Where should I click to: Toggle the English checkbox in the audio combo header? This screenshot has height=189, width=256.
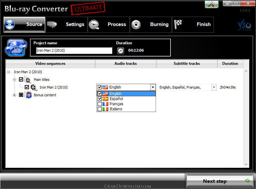(x=99, y=87)
